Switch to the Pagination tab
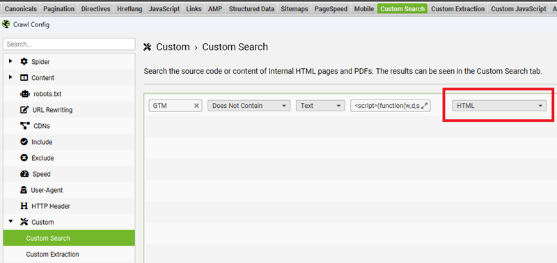 (x=59, y=9)
